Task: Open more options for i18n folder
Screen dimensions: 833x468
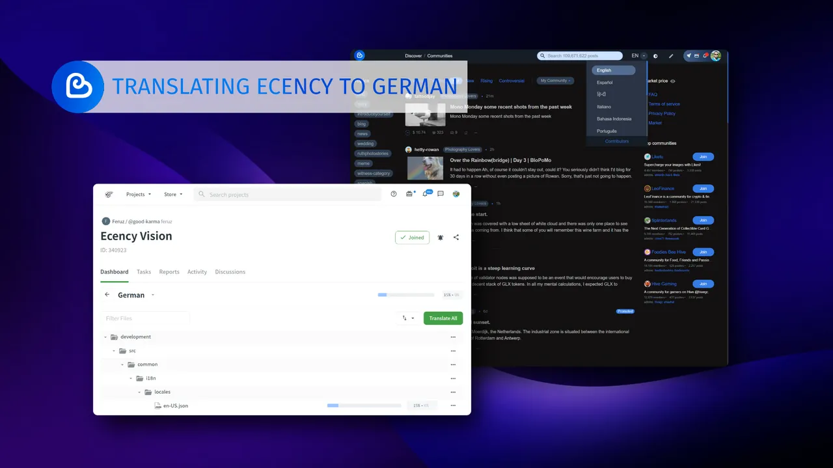Action: pyautogui.click(x=453, y=378)
